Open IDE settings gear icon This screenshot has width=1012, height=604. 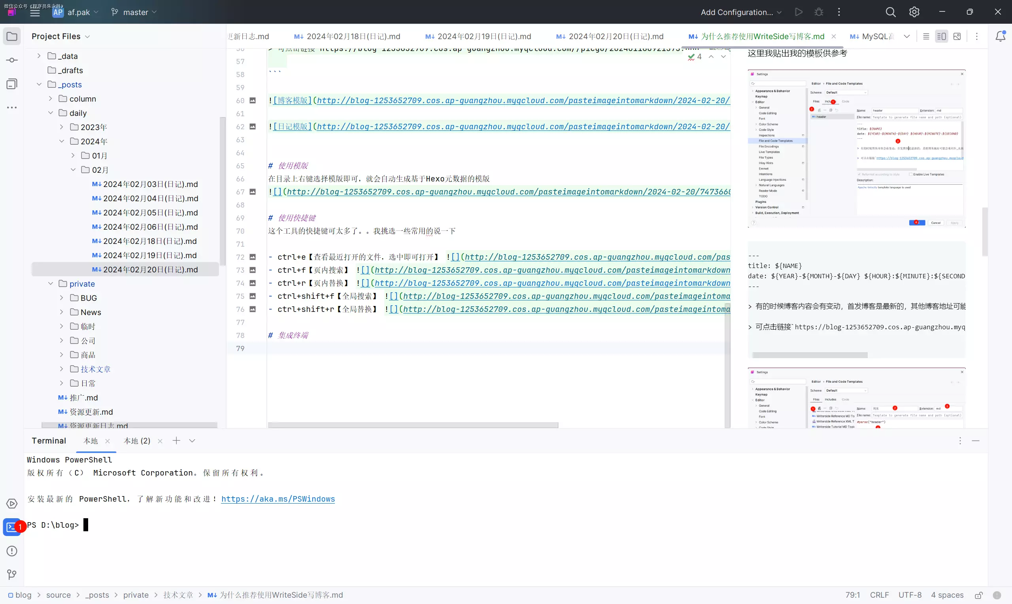tap(914, 12)
